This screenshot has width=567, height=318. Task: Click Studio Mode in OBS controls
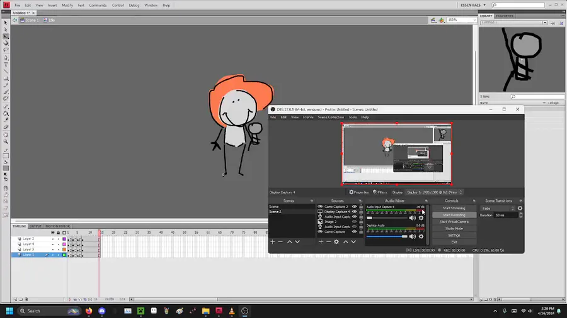(454, 229)
